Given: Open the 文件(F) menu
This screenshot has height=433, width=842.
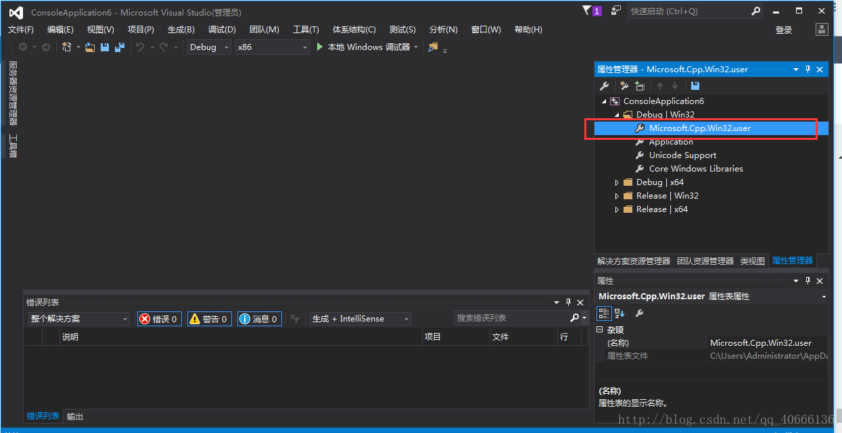Looking at the screenshot, I should [x=21, y=30].
